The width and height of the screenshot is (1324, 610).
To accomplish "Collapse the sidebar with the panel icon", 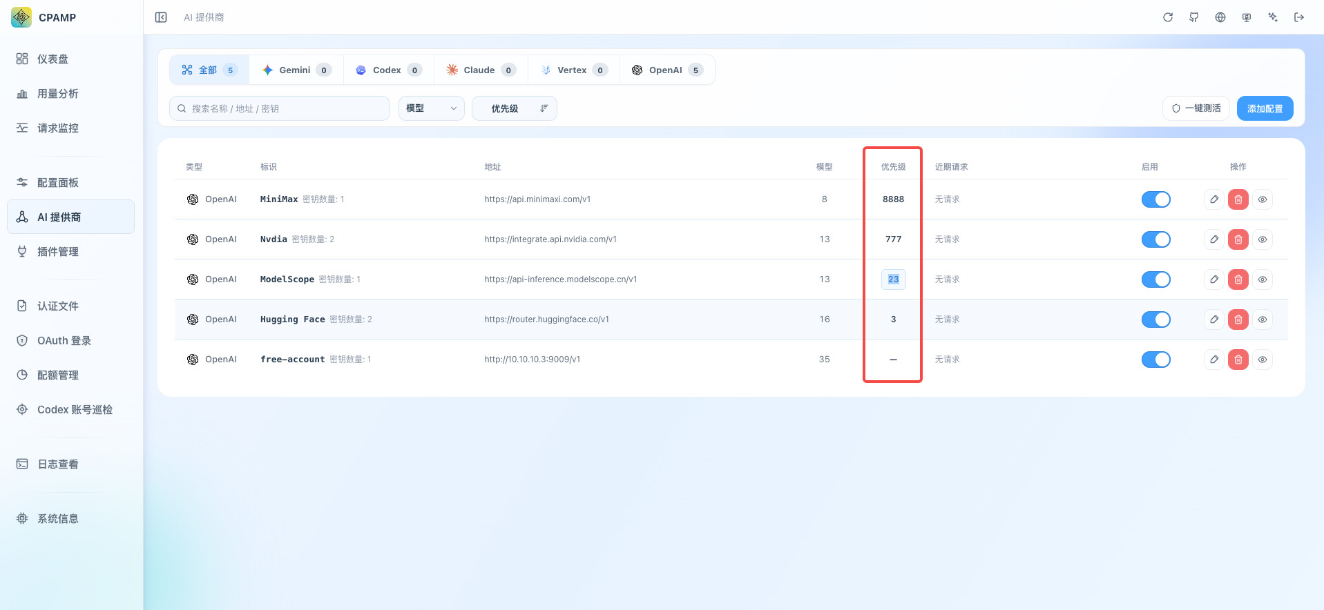I will tap(161, 17).
